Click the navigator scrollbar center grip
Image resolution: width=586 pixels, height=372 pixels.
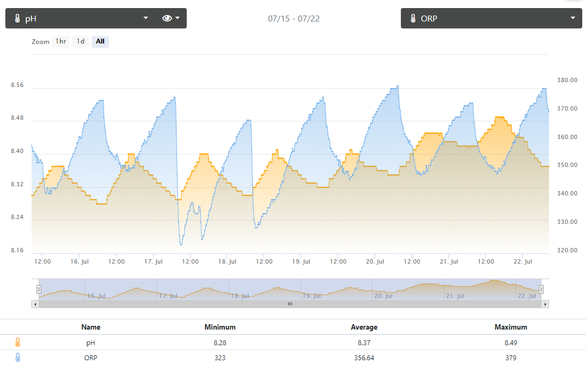point(290,304)
